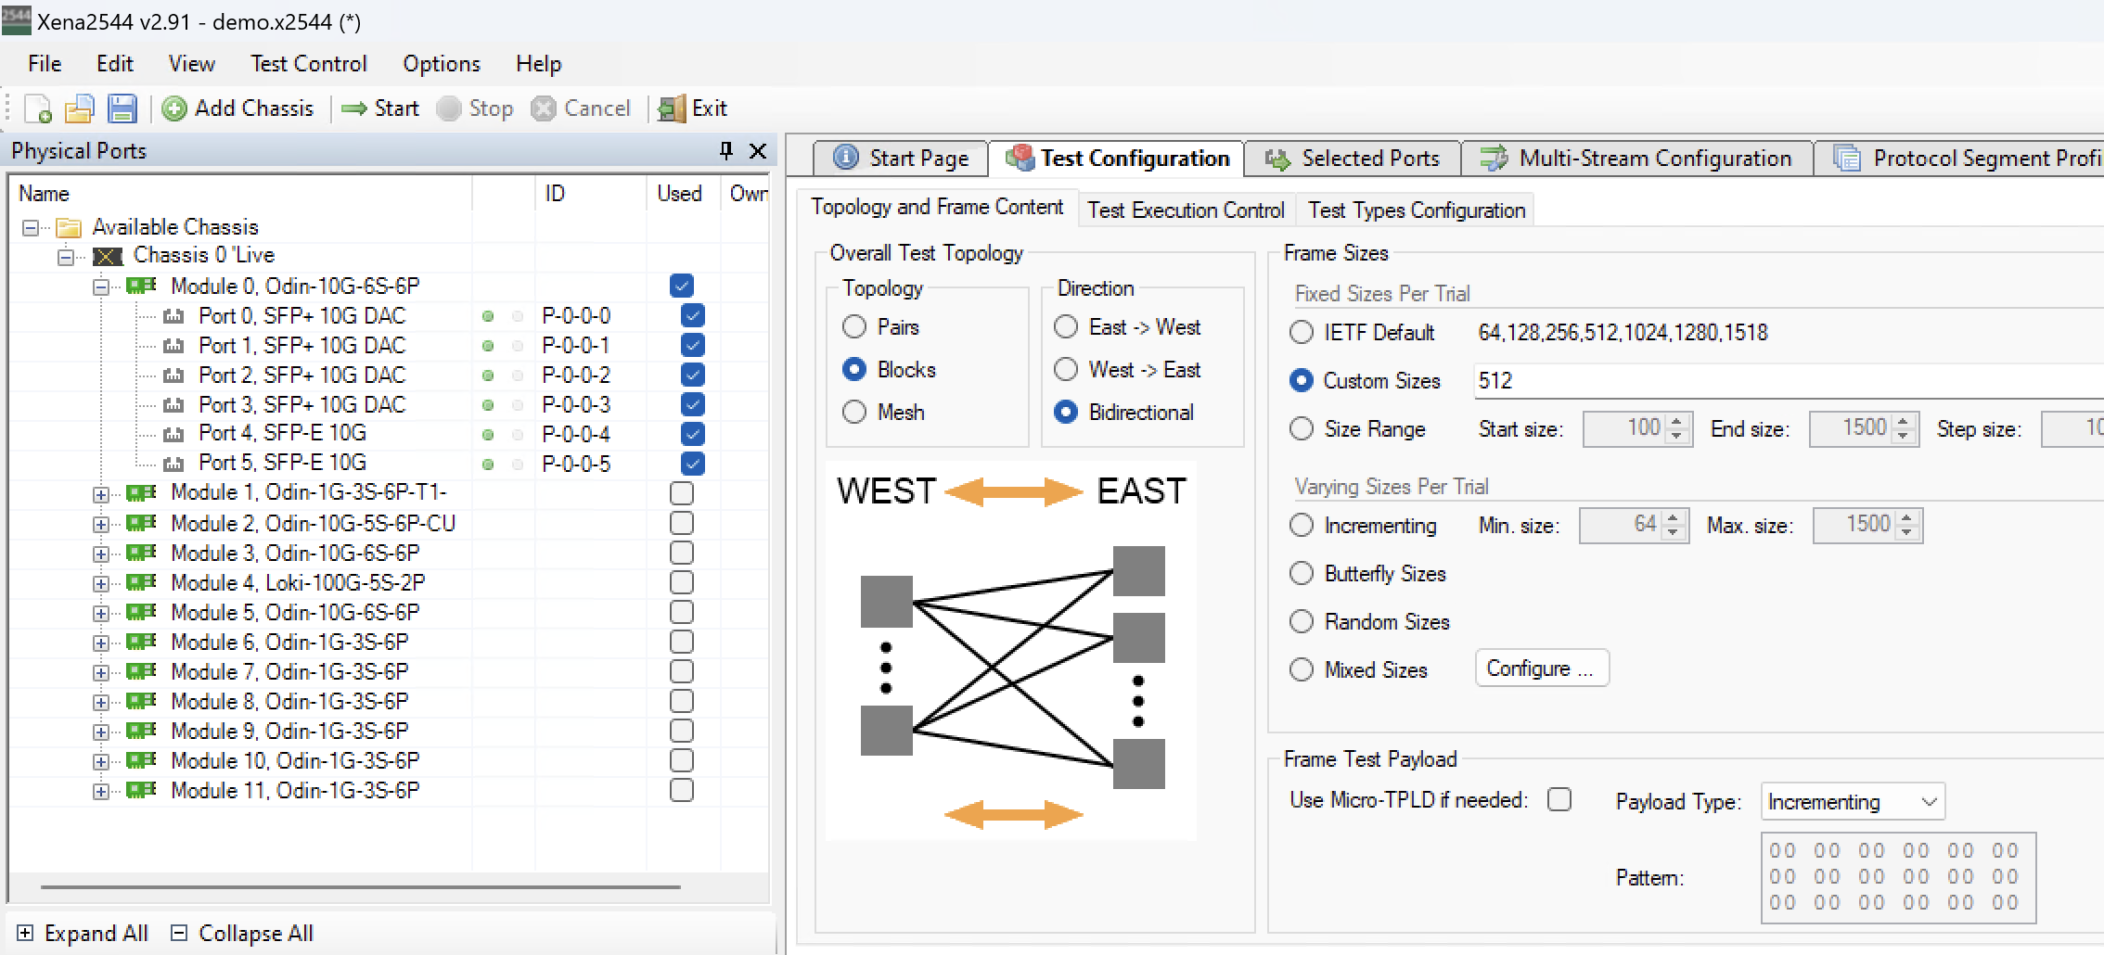The image size is (2104, 955).
Task: Collapse the Module 0 tree node
Action: point(100,287)
